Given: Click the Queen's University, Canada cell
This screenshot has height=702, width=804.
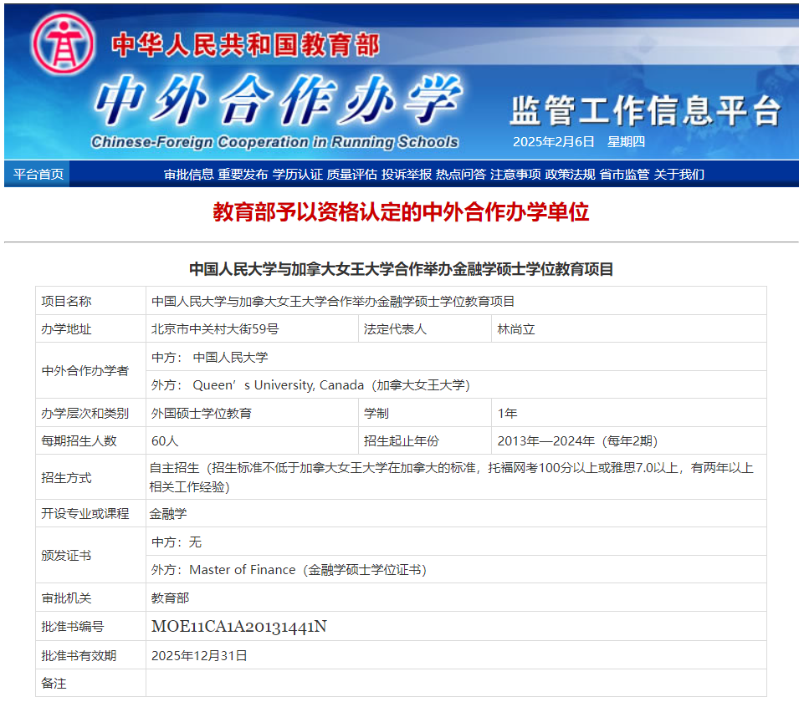Looking at the screenshot, I should click(x=456, y=384).
